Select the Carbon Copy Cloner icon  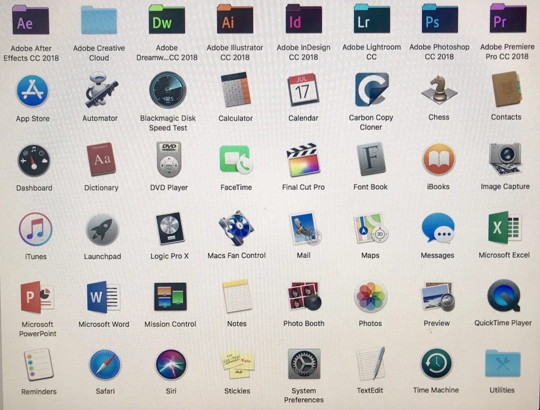coord(371,90)
